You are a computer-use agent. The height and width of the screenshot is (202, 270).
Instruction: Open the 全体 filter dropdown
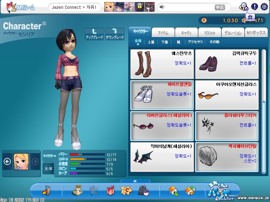click(138, 42)
